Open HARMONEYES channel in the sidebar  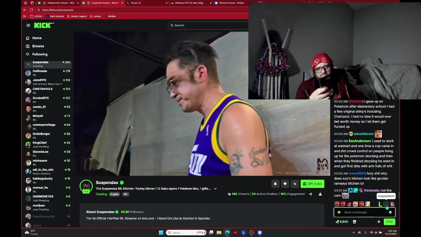pos(48,198)
